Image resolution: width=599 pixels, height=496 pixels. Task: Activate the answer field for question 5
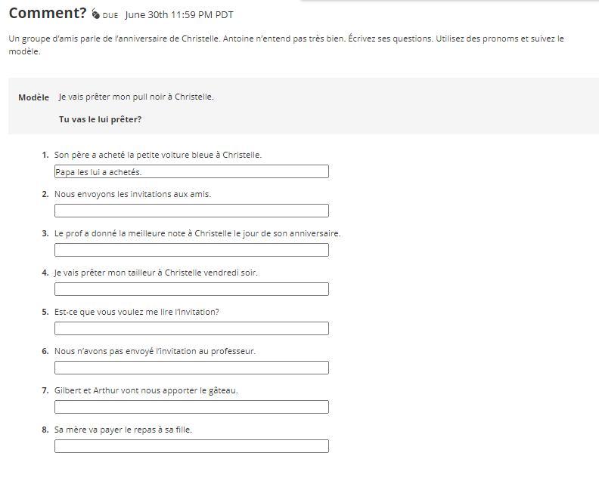click(x=191, y=328)
